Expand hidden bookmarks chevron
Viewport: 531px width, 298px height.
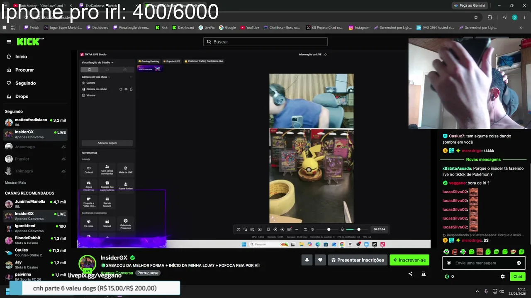521,28
